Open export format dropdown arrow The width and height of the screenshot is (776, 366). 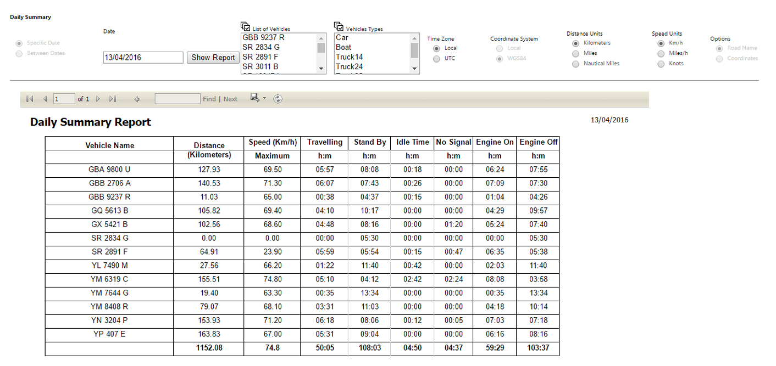(x=264, y=99)
